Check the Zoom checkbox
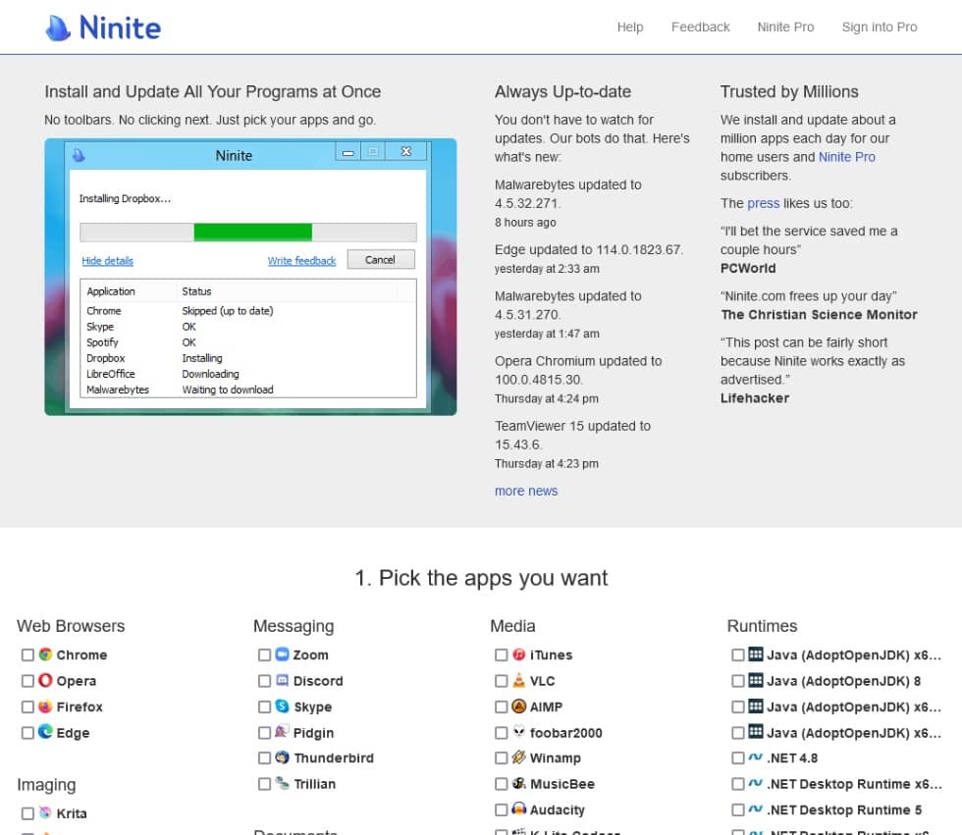This screenshot has height=835, width=962. 264,654
